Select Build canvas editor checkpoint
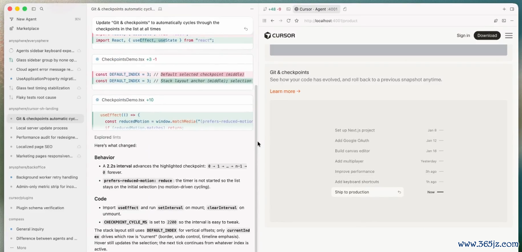The width and height of the screenshot is (522, 252). tap(352, 151)
